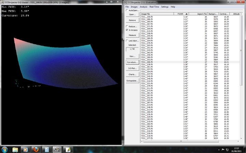Screen dimensions: 246x153
Task: Open the Settings menu
Action: [165, 7]
